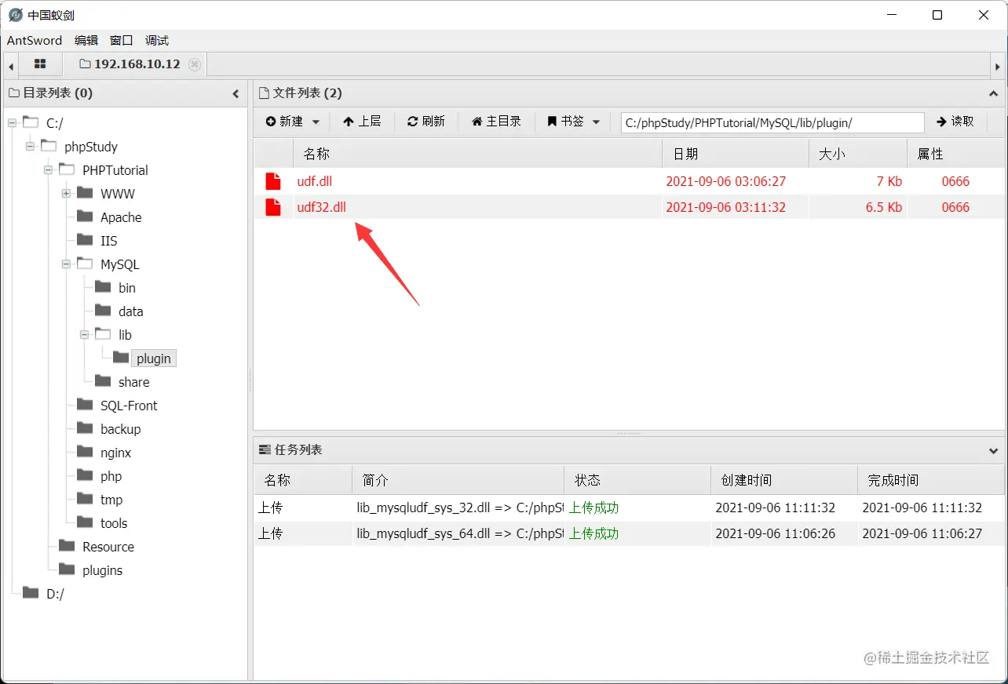Screen dimensions: 1008x684
Task: Select the lib folder label
Action: click(x=125, y=335)
